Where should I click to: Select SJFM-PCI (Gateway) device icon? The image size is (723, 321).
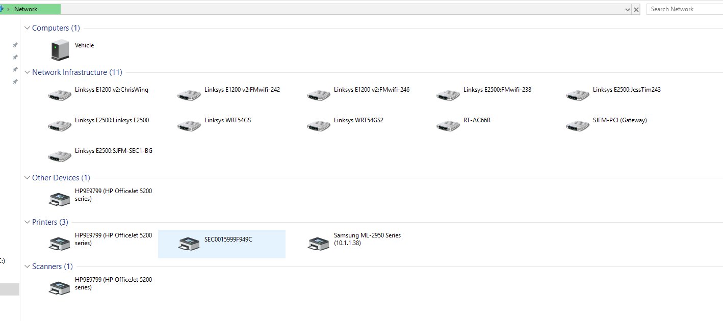click(x=578, y=126)
